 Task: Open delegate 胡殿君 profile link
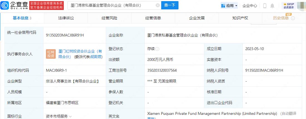tap(96, 57)
